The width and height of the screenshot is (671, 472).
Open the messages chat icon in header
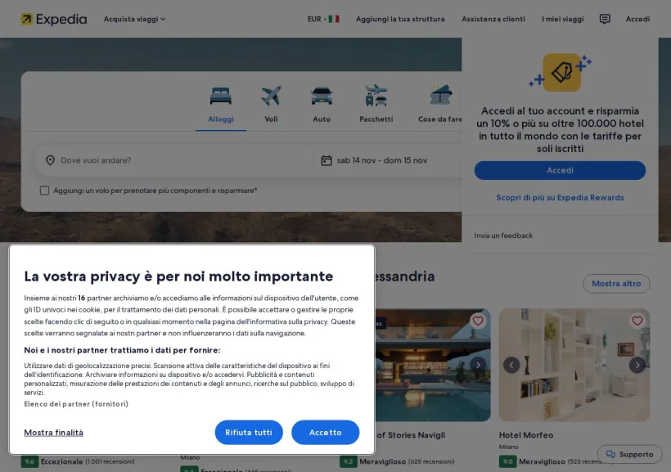click(605, 19)
